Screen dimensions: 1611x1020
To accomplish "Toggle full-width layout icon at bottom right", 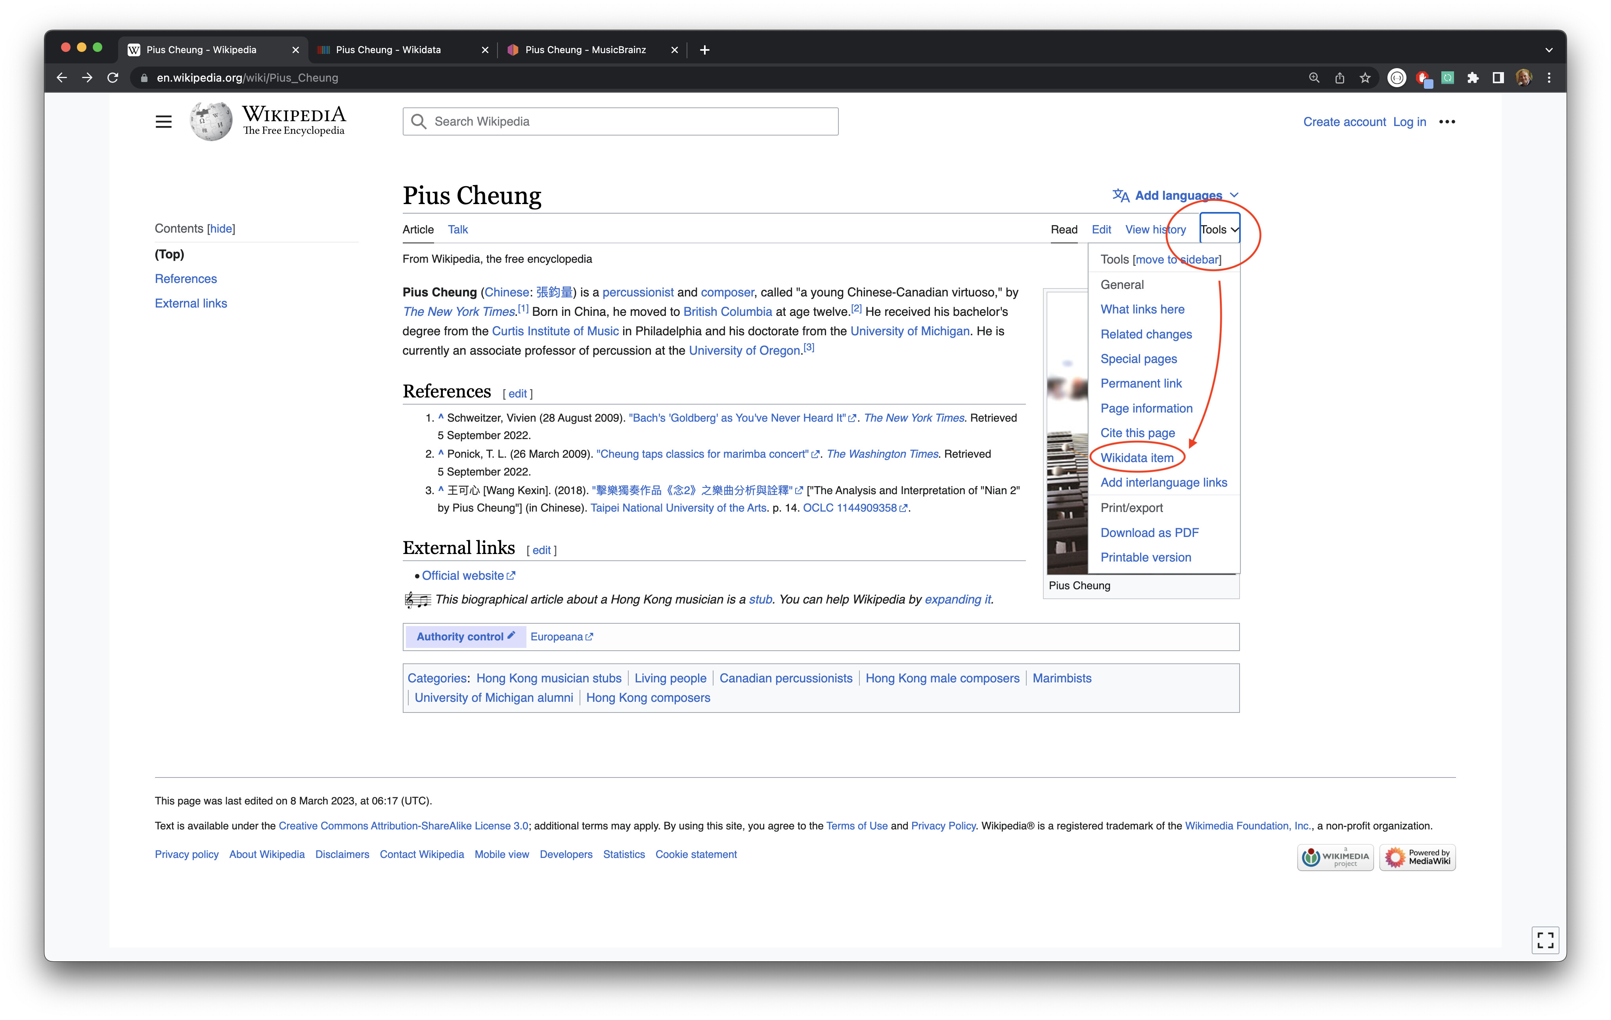I will click(1545, 940).
